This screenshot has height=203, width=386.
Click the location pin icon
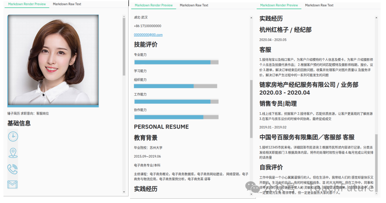(x=13, y=153)
